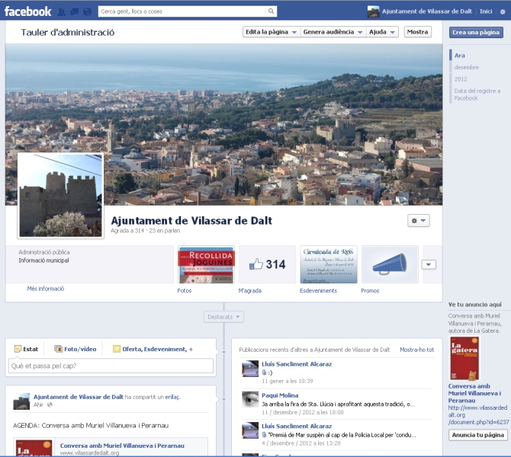Image resolution: width=511 pixels, height=457 pixels.
Task: Open the notifications globe icon
Action: 87,11
